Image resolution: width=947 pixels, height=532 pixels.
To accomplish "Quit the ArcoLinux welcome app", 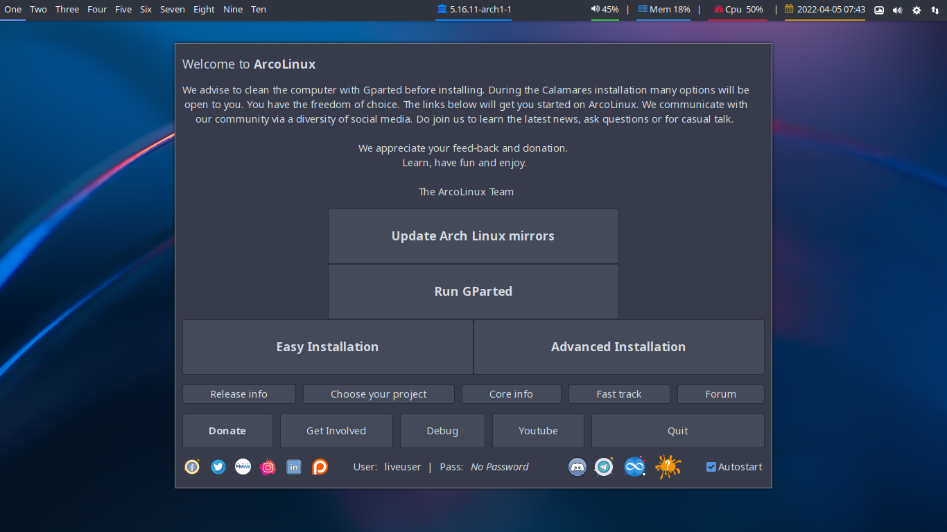I will (x=678, y=431).
